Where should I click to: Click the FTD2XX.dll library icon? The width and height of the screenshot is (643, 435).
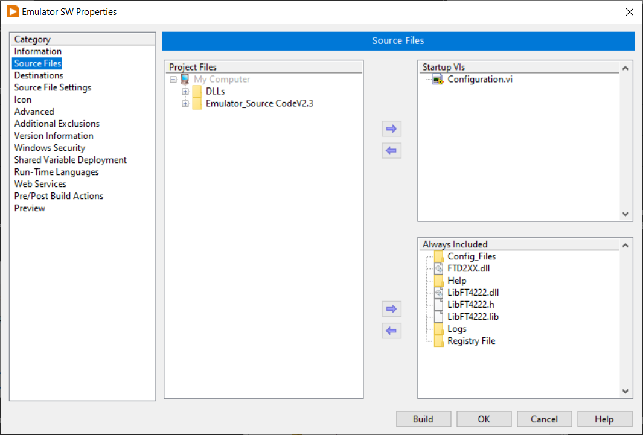tap(438, 268)
